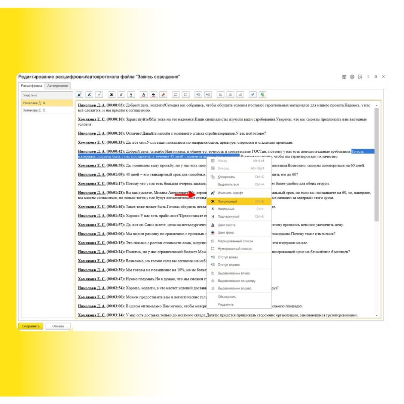Center text via the toolbar icon
Viewport: 404px width, 404px height.
230,95
